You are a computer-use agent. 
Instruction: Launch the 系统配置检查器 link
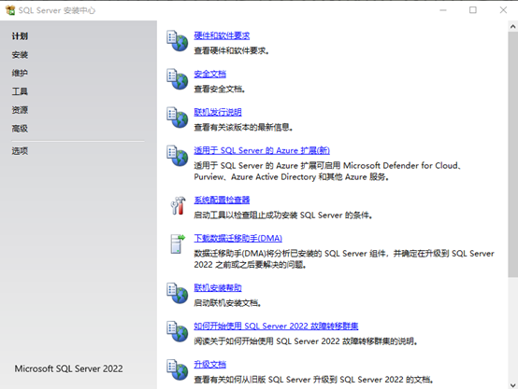coord(222,200)
